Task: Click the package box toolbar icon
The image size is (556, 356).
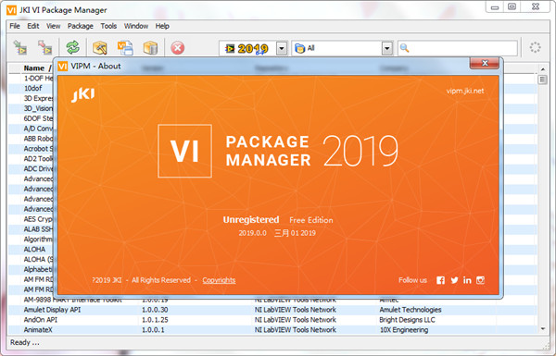Action: pyautogui.click(x=150, y=47)
